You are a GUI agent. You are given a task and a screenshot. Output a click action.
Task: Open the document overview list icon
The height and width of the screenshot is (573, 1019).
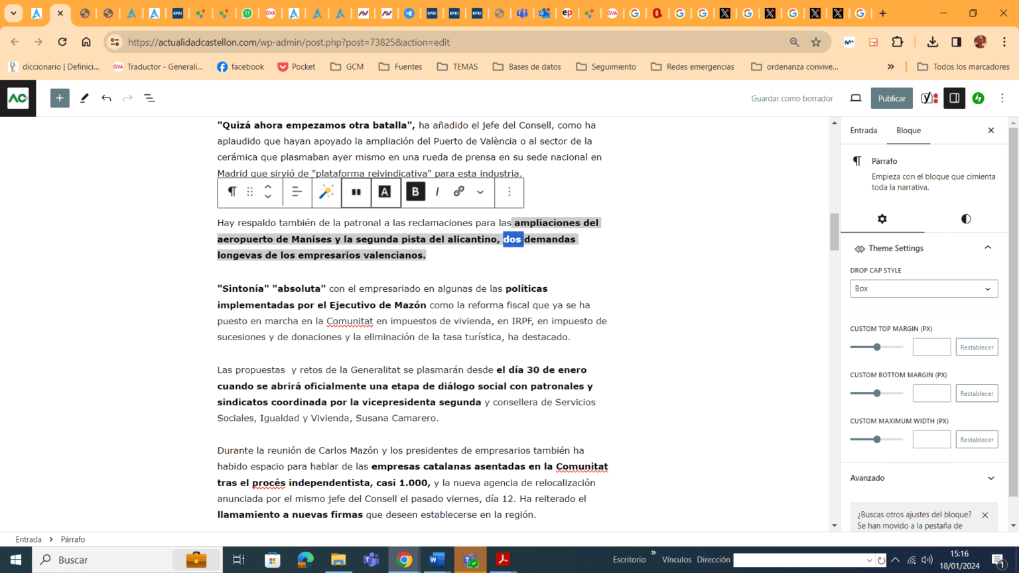pos(149,98)
